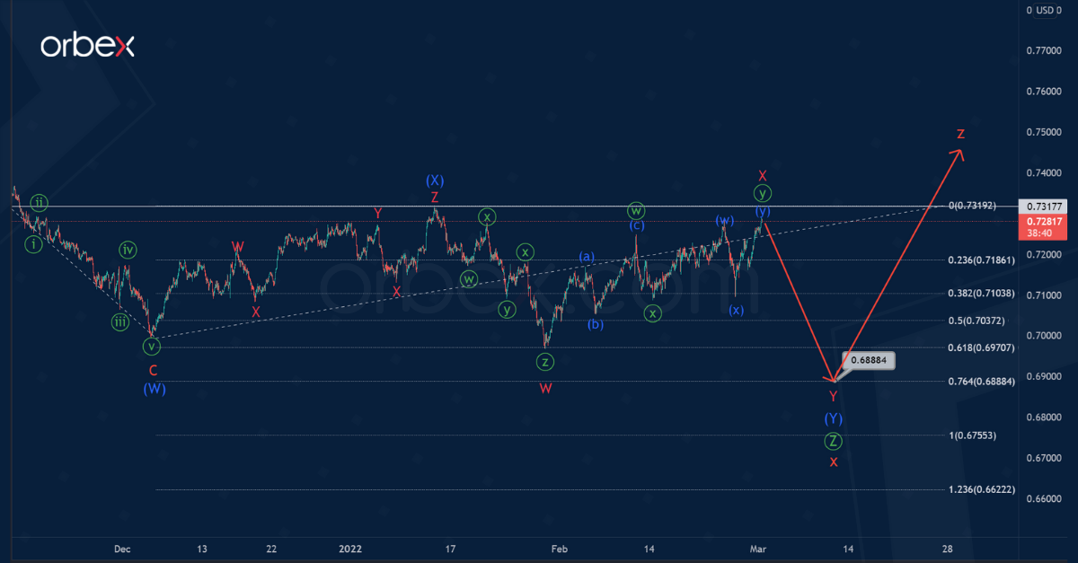The width and height of the screenshot is (1078, 563).
Task: Click the 28 date label
Action: 947,549
